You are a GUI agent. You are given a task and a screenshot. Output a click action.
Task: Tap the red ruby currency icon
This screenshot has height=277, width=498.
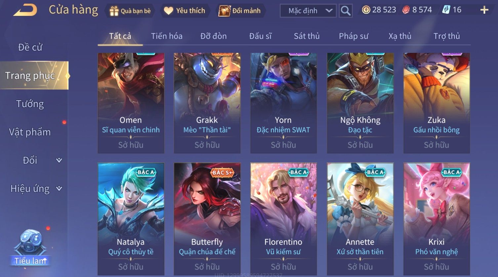[406, 10]
